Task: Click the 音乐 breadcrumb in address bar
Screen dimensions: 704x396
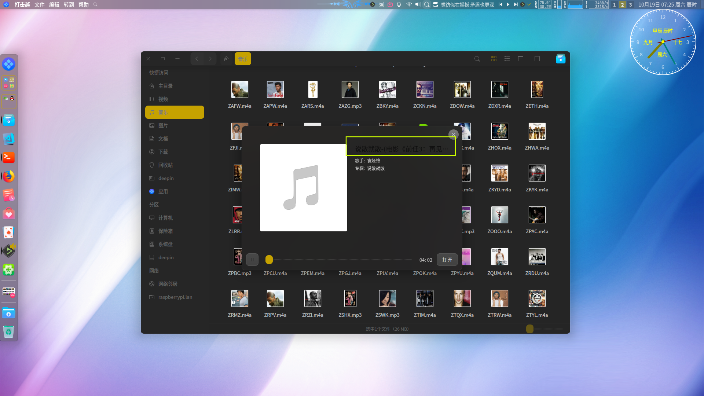Action: (243, 59)
